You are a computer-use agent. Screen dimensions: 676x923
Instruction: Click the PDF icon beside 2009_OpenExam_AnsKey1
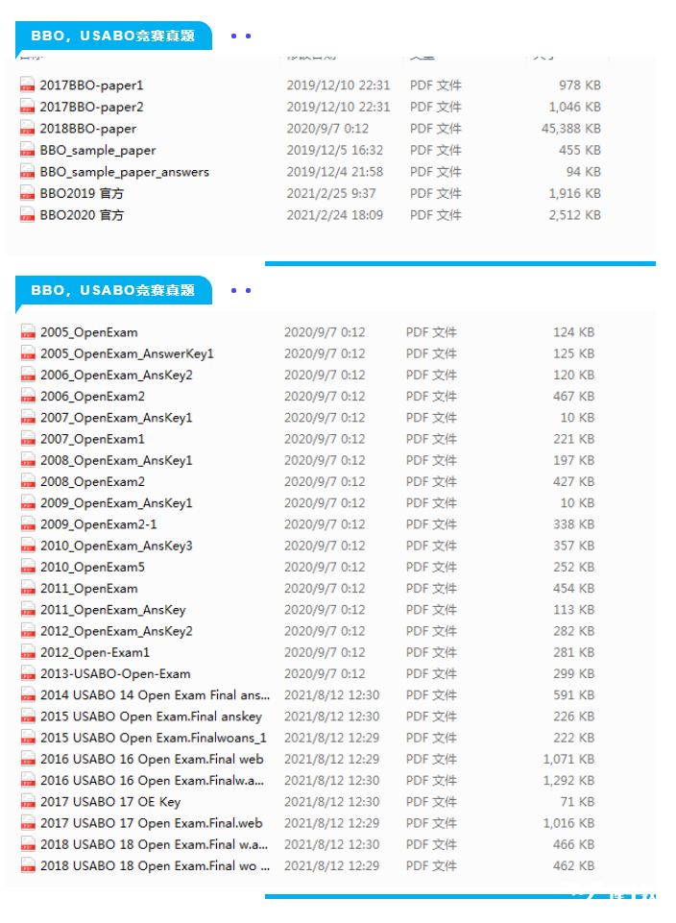(x=28, y=502)
